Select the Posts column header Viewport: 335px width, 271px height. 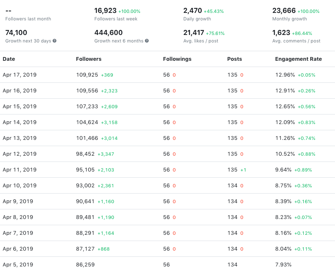point(235,59)
